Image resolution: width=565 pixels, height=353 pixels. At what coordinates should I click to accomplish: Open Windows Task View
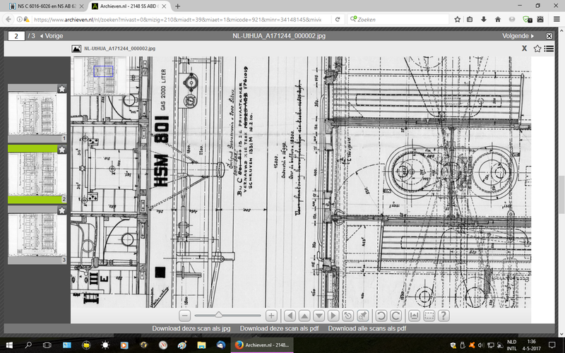(x=47, y=345)
